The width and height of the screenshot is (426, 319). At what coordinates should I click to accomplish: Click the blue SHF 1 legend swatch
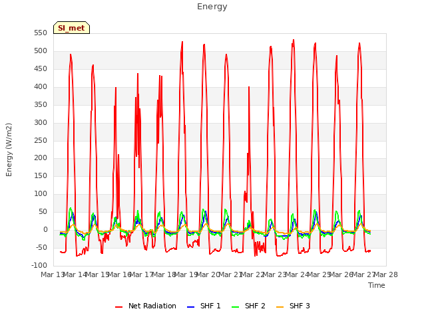pos(191,307)
